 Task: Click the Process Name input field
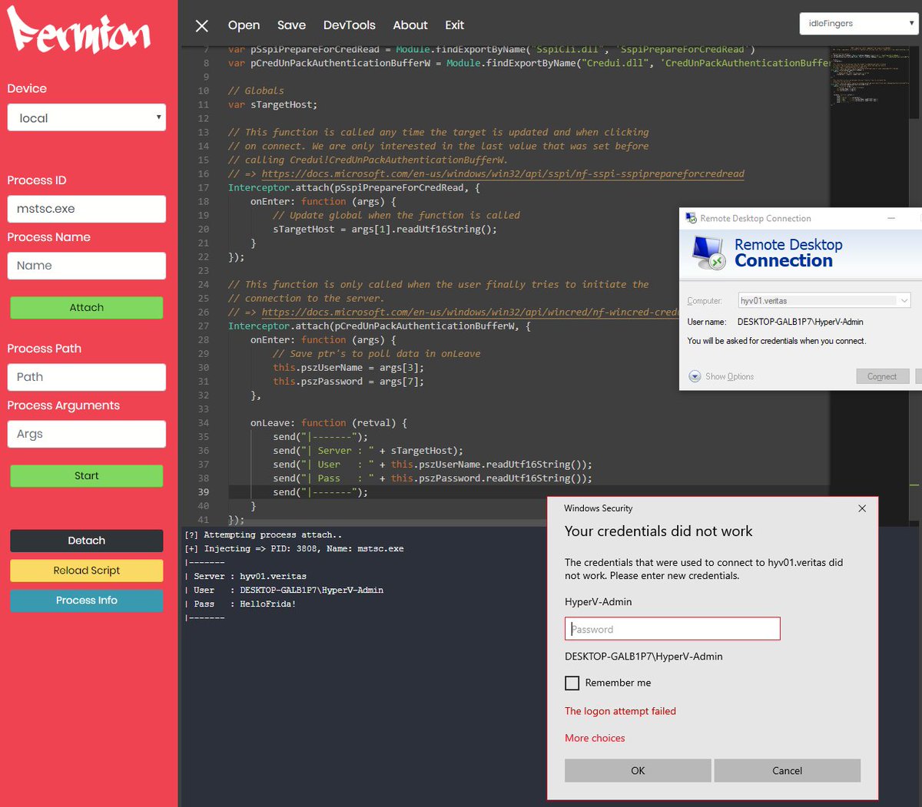point(87,266)
